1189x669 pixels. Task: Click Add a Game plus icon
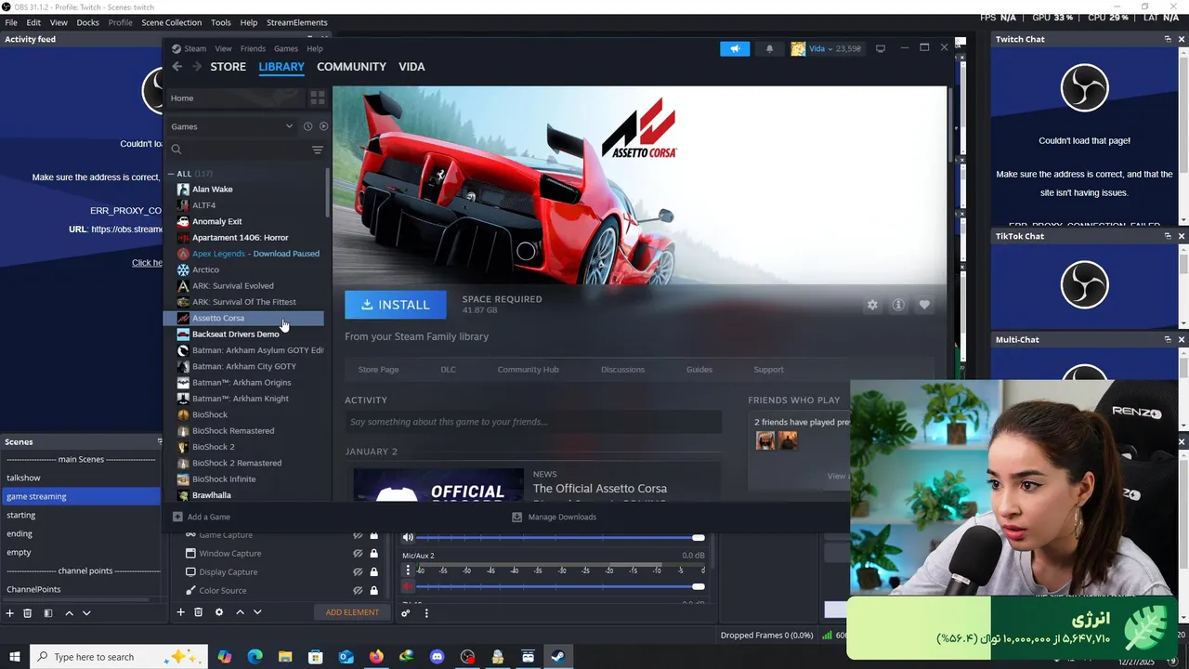(177, 517)
